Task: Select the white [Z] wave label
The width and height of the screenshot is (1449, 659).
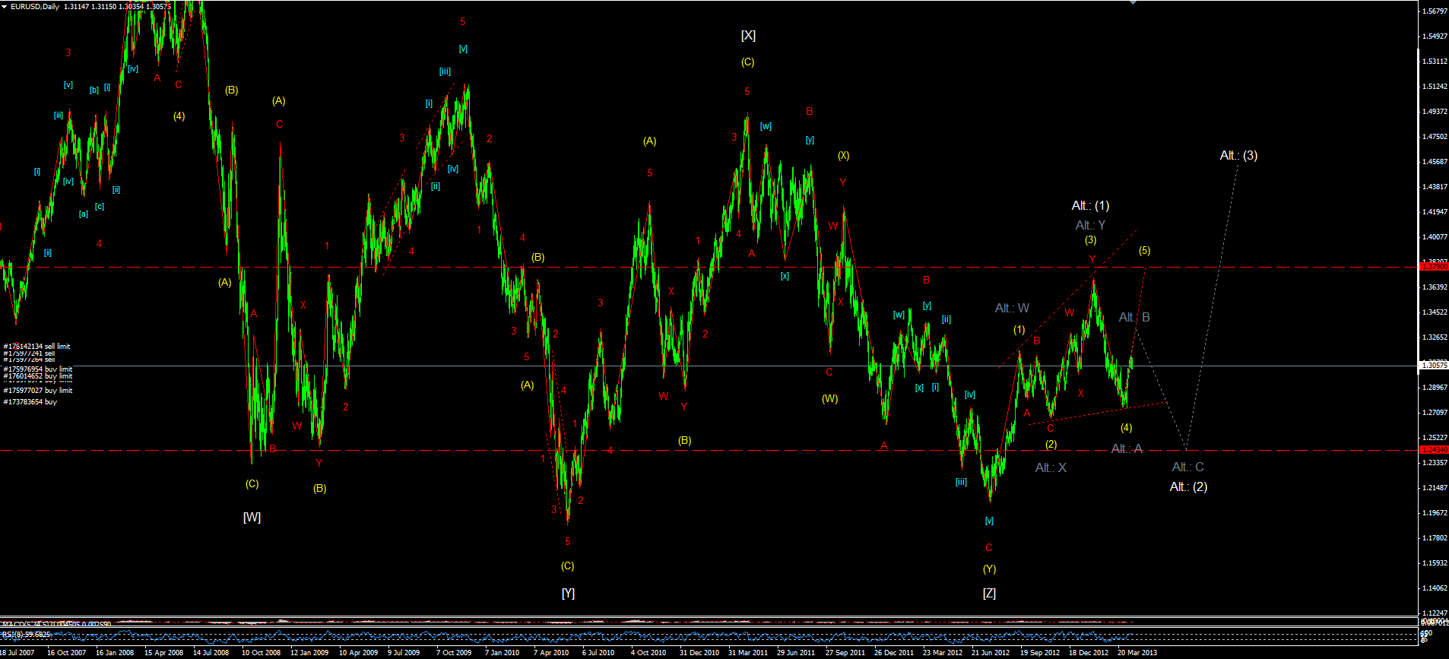Action: coord(989,594)
